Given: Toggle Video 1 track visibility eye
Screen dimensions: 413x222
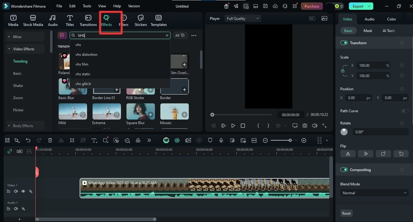Looking at the screenshot, I should (x=23, y=192).
